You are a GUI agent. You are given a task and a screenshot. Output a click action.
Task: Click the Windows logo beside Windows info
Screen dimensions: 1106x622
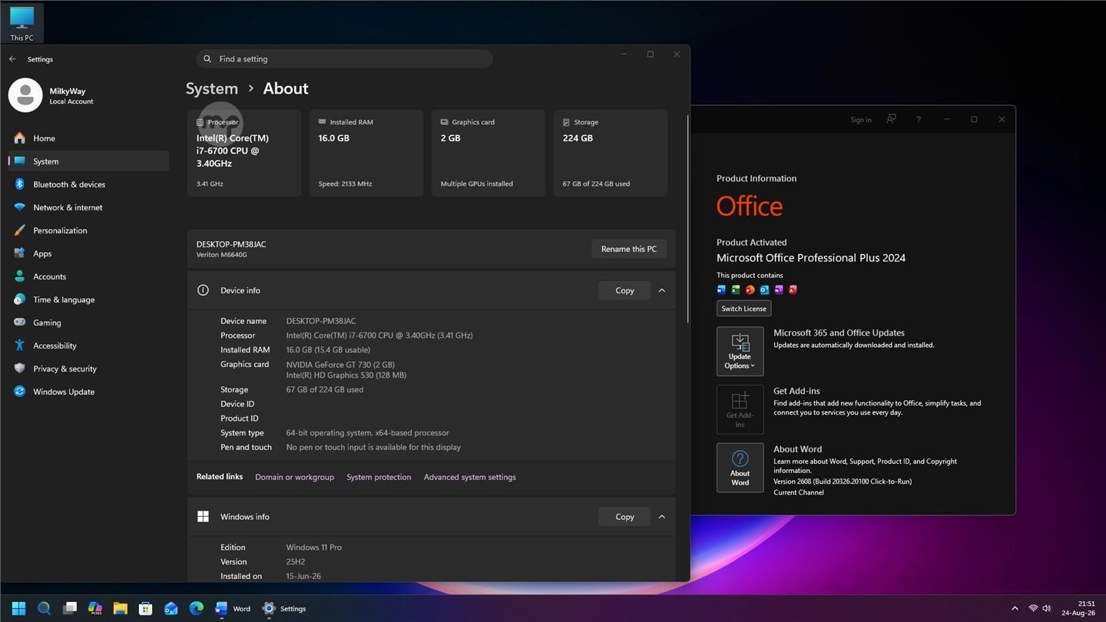click(x=203, y=517)
